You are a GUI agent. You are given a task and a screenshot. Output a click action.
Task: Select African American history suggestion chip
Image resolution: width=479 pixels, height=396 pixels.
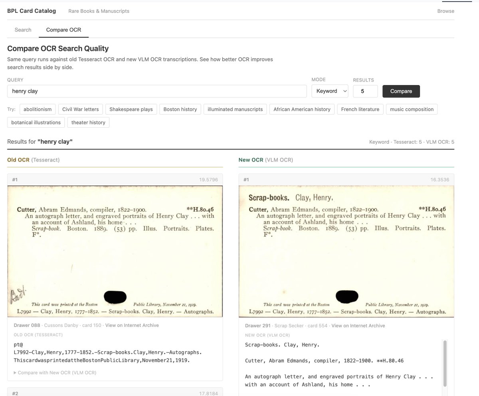tap(302, 109)
